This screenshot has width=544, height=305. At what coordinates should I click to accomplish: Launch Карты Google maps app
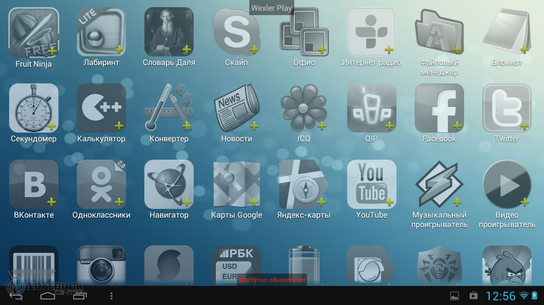tap(236, 184)
